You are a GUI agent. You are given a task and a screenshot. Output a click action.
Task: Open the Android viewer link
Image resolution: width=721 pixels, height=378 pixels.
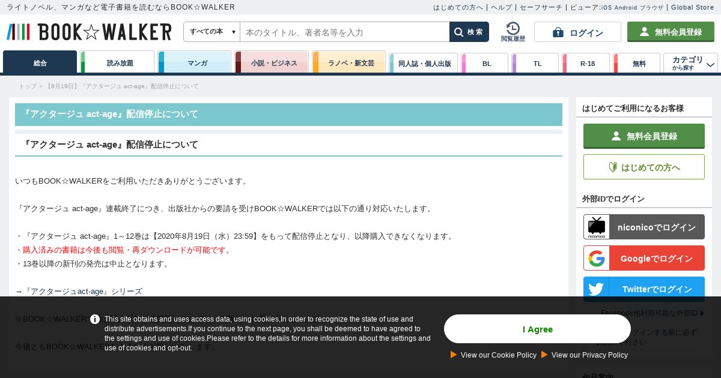625,8
